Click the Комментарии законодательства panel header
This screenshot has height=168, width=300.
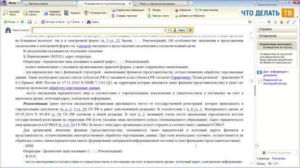click(277, 46)
